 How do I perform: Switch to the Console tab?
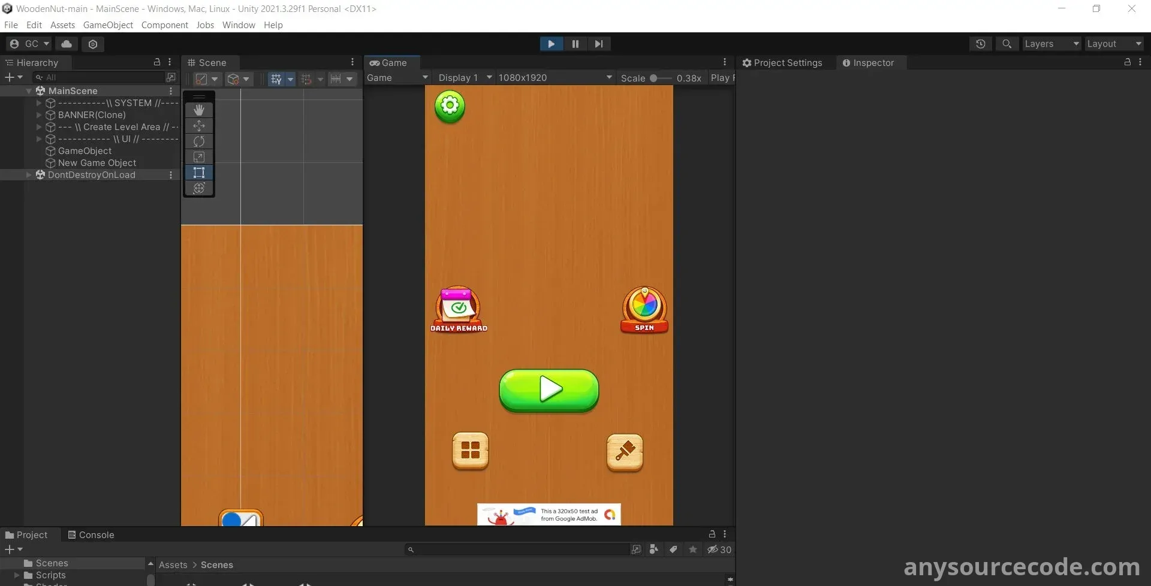coord(91,534)
